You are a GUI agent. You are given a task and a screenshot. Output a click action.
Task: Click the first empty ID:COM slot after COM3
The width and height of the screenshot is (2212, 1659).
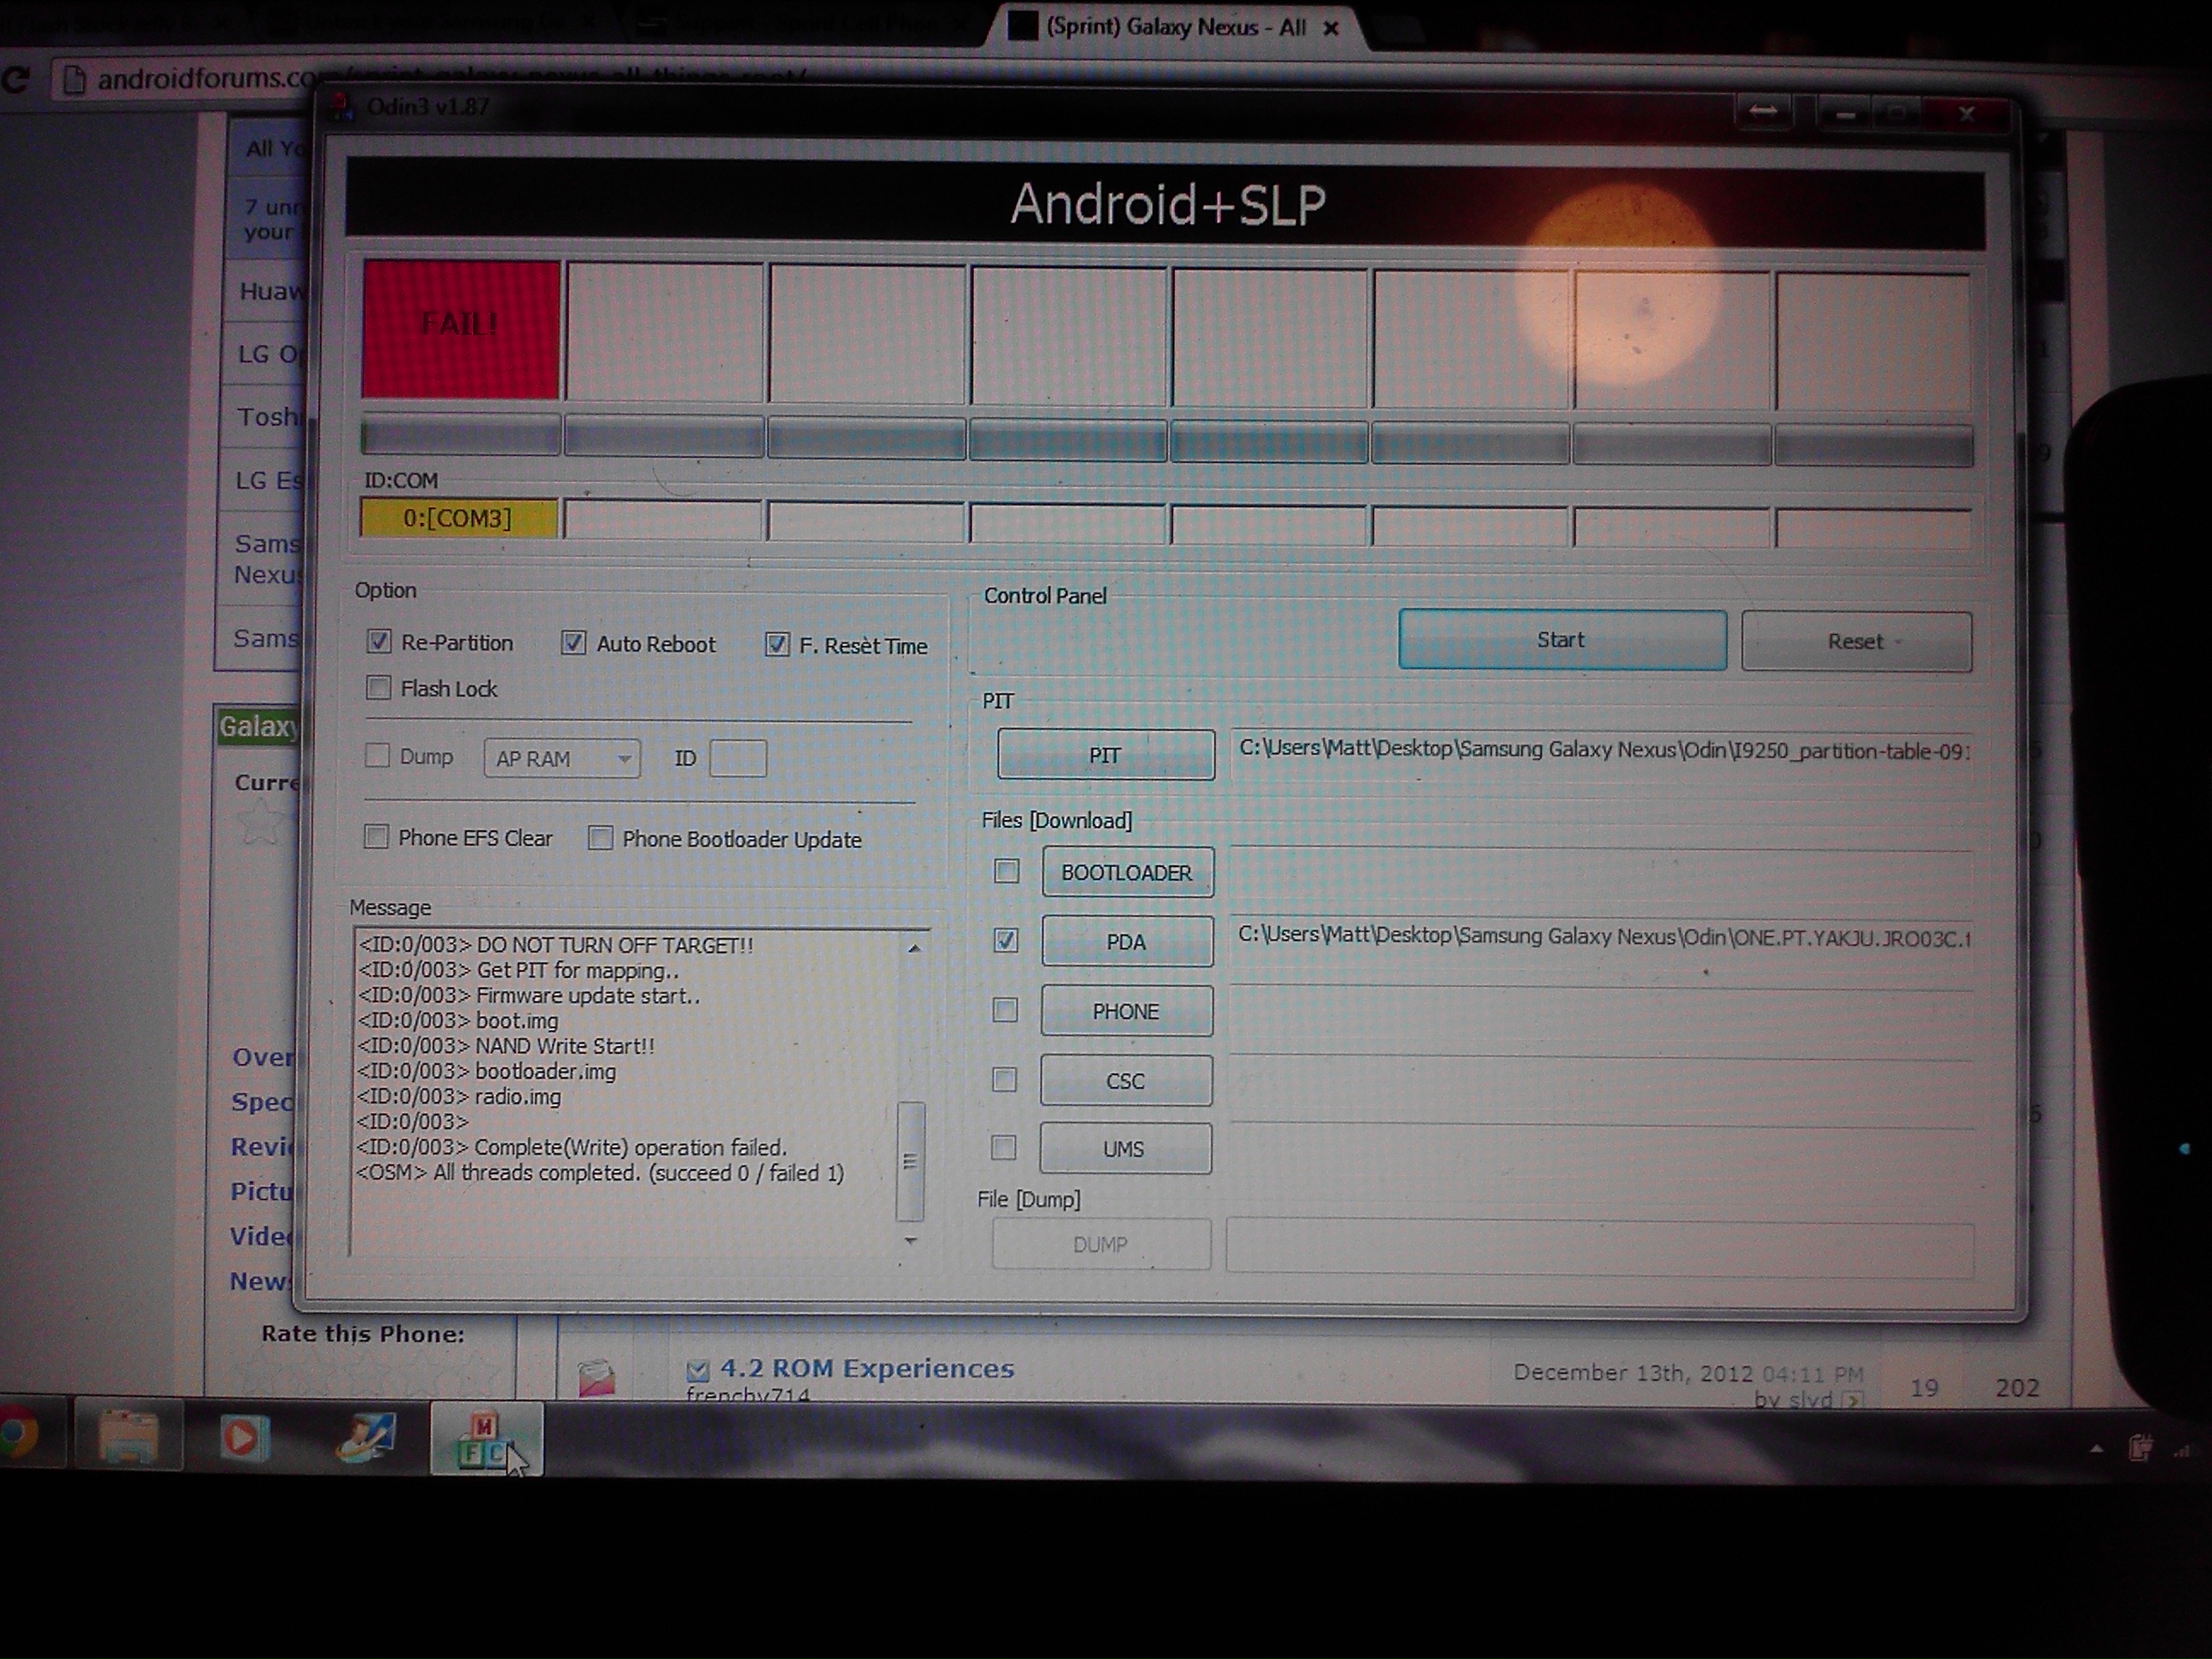click(663, 520)
